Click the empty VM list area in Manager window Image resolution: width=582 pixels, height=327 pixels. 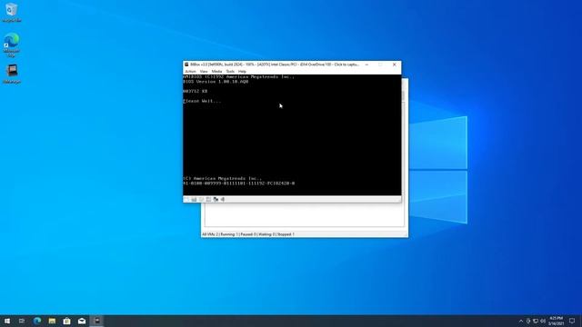click(x=305, y=214)
